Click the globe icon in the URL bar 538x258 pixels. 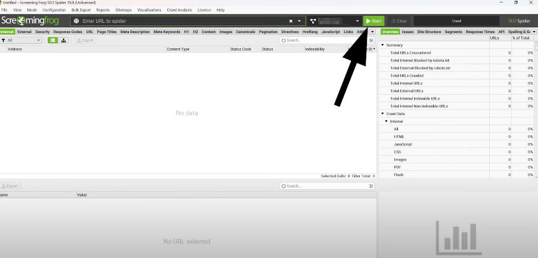point(76,21)
